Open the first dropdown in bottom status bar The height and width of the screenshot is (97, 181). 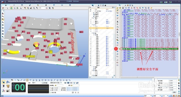(148, 96)
